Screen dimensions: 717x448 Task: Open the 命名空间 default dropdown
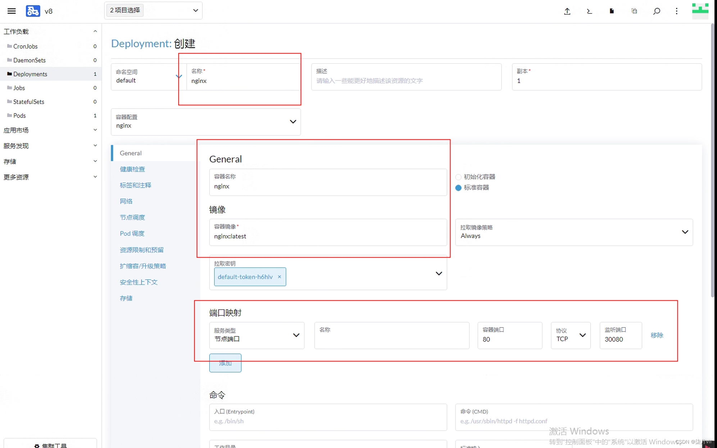click(148, 77)
